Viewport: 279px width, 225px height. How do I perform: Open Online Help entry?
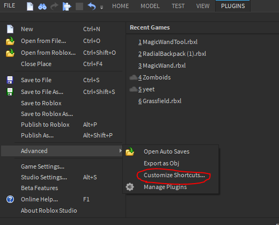coord(62,199)
